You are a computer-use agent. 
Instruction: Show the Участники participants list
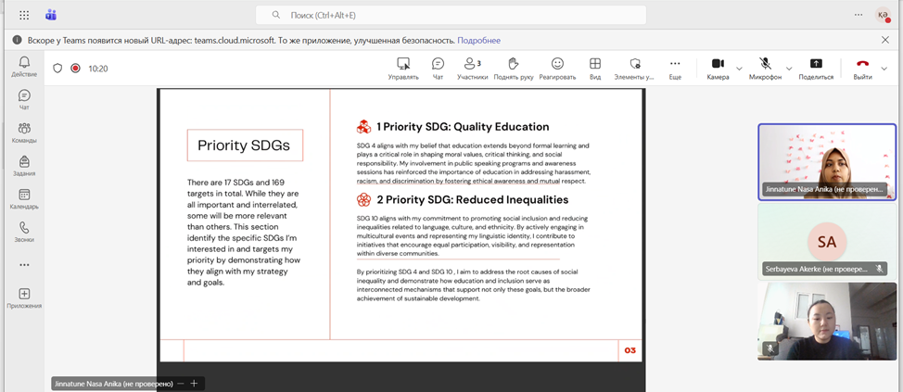[472, 68]
